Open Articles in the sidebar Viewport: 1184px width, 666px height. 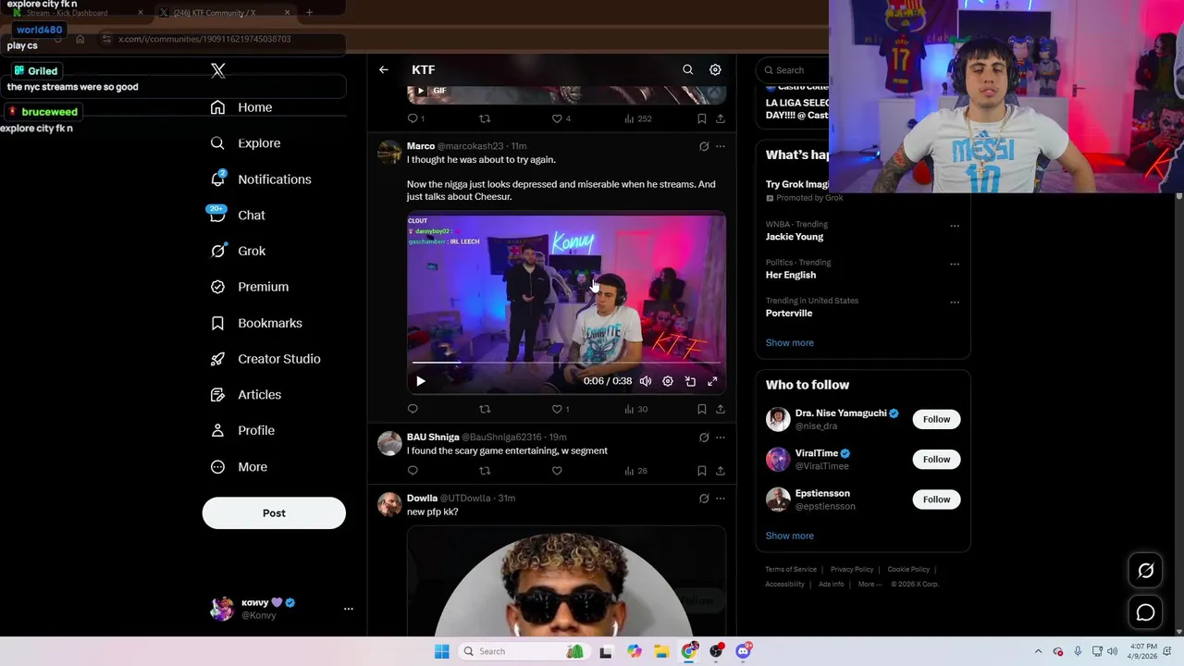tap(246, 395)
